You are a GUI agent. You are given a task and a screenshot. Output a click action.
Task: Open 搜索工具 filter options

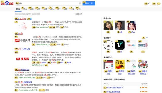pos(78,14)
